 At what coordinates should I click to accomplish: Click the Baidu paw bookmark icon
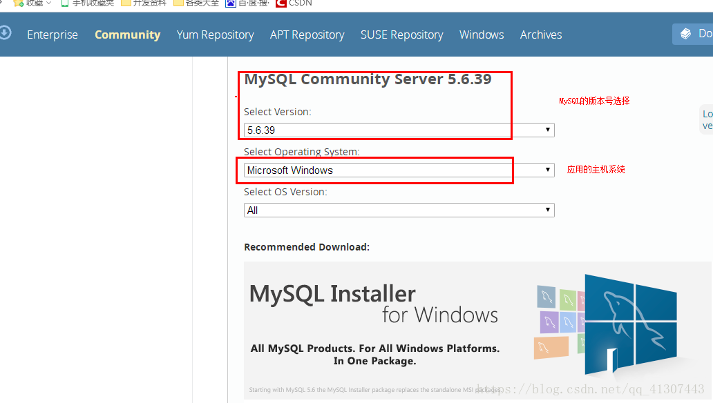[231, 3]
